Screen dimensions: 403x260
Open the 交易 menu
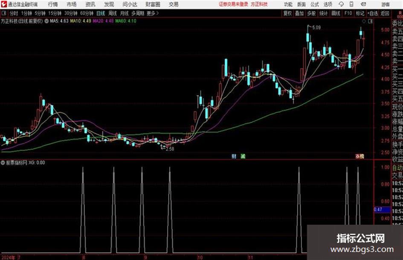(174, 4)
